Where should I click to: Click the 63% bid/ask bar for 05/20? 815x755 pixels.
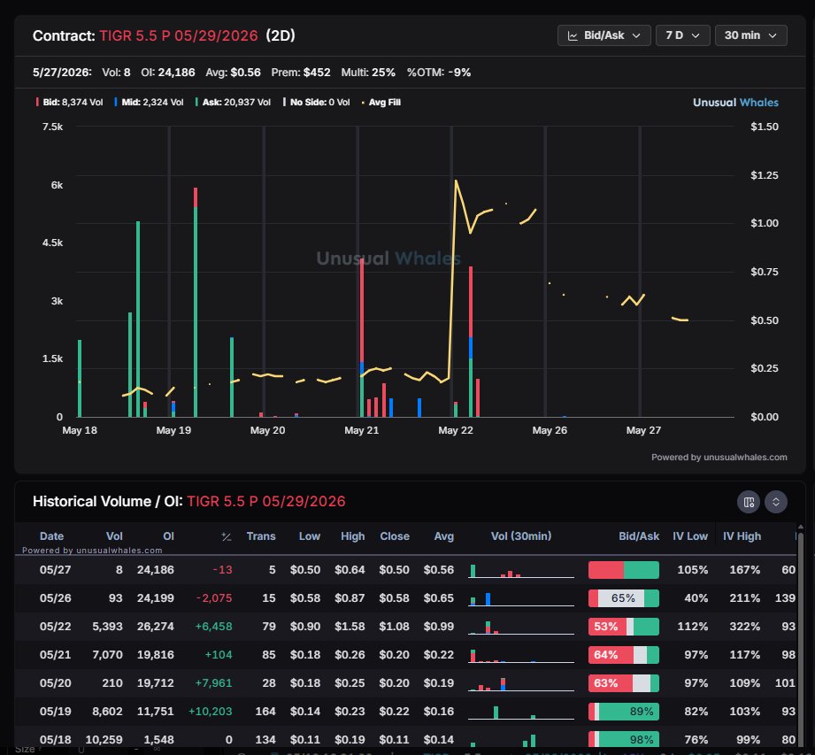tap(624, 683)
